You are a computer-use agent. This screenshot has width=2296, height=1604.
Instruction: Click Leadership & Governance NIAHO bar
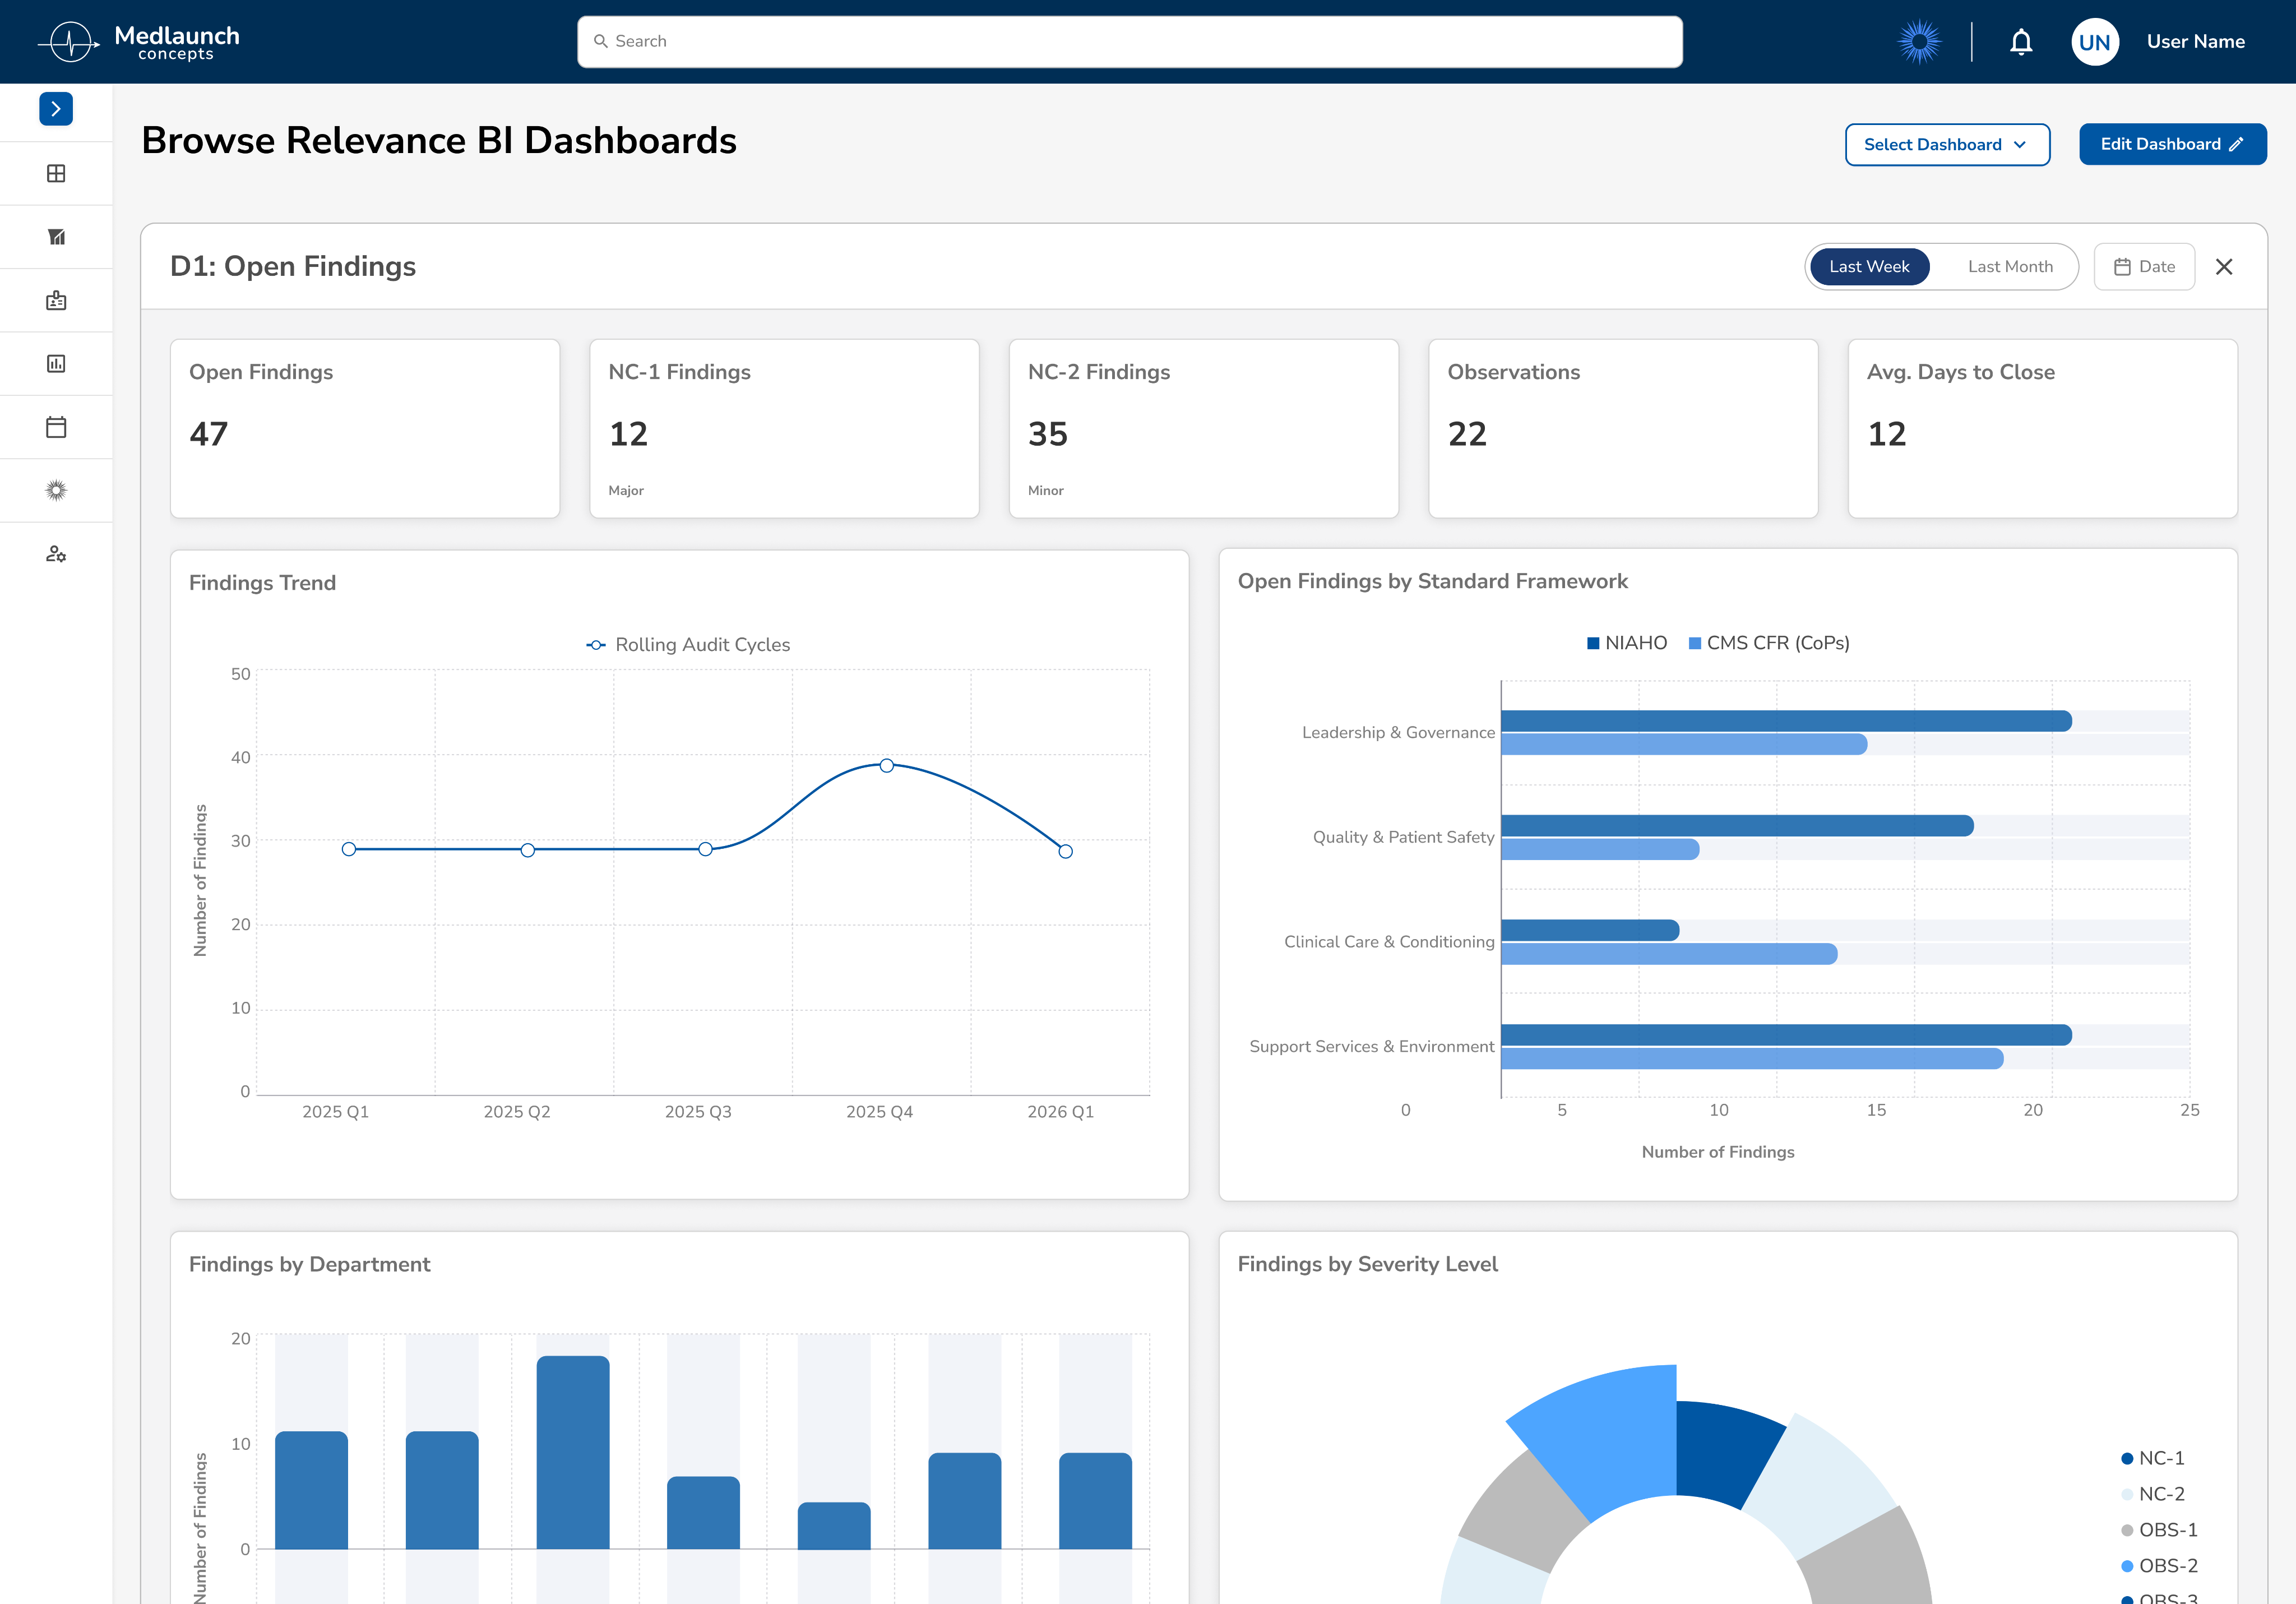[1786, 721]
